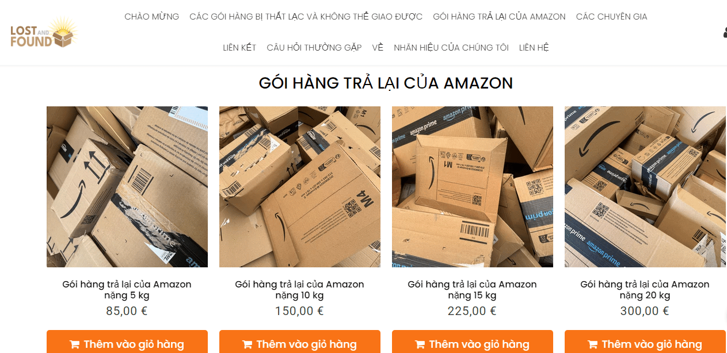Open CÂU HỎI THƯỜNG GẶP page
727x353 pixels.
(x=314, y=48)
